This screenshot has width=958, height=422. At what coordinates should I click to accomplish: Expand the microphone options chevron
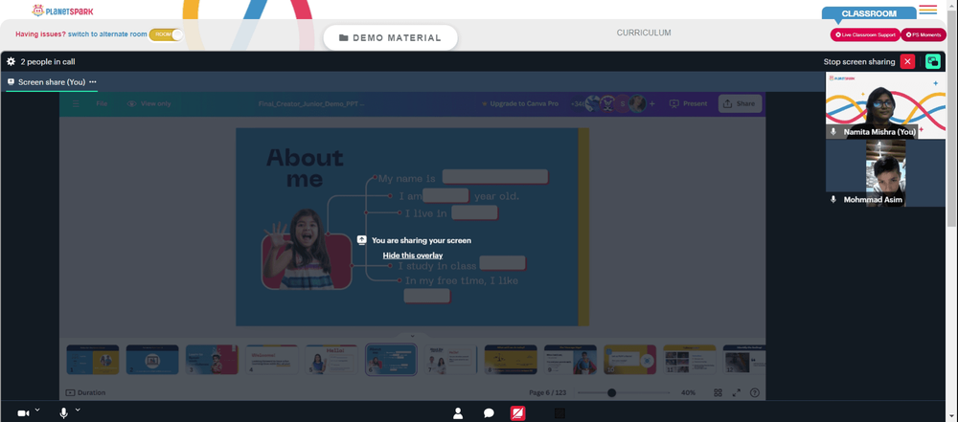tap(78, 410)
